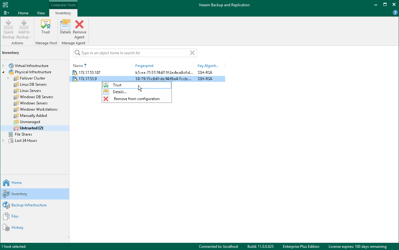Click the Linux DB Servers group icon
The image size is (399, 250).
pos(16,84)
